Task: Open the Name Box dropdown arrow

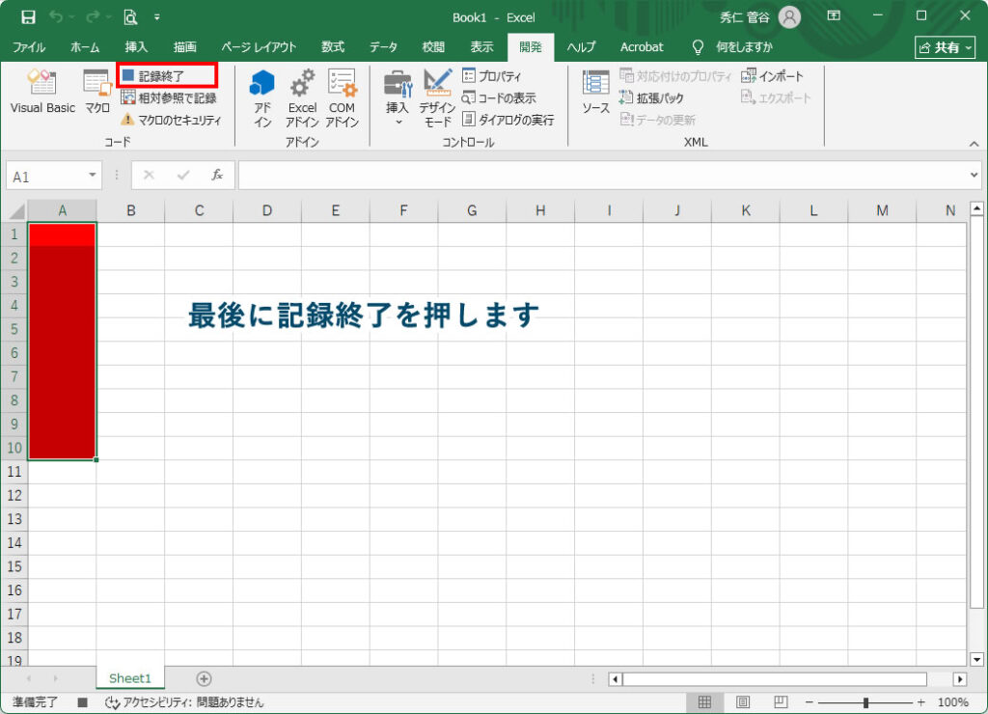Action: (x=93, y=176)
